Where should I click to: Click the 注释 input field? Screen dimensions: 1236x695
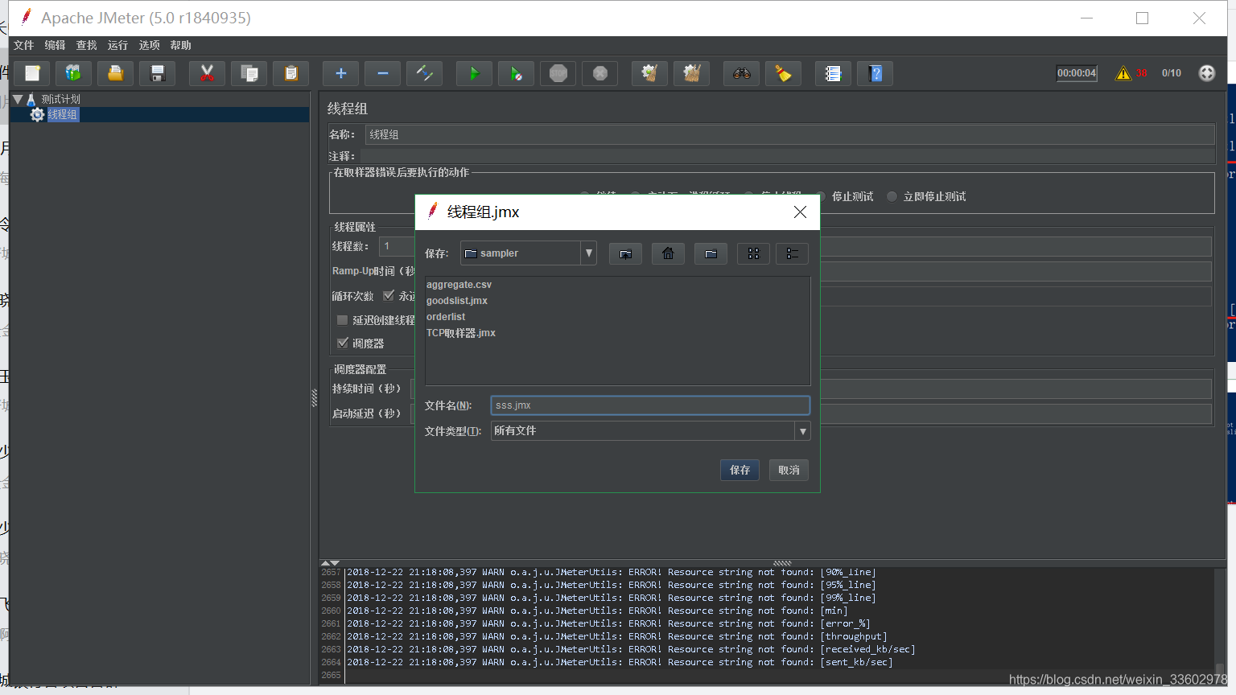click(x=787, y=156)
